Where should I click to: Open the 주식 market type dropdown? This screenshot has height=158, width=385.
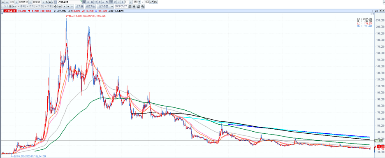pyautogui.click(x=16, y=2)
